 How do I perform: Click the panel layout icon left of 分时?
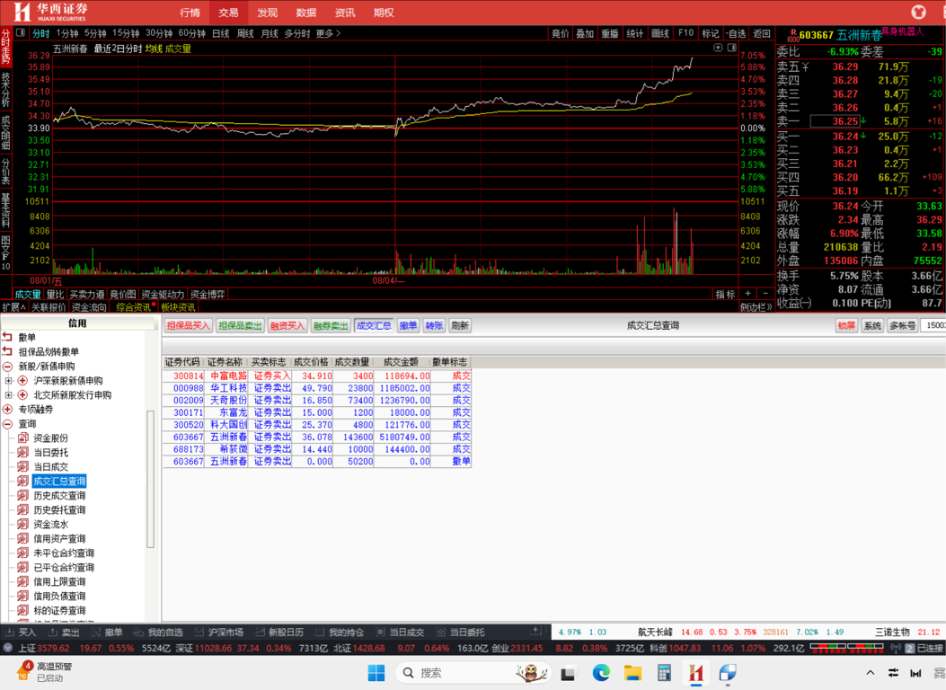click(21, 33)
